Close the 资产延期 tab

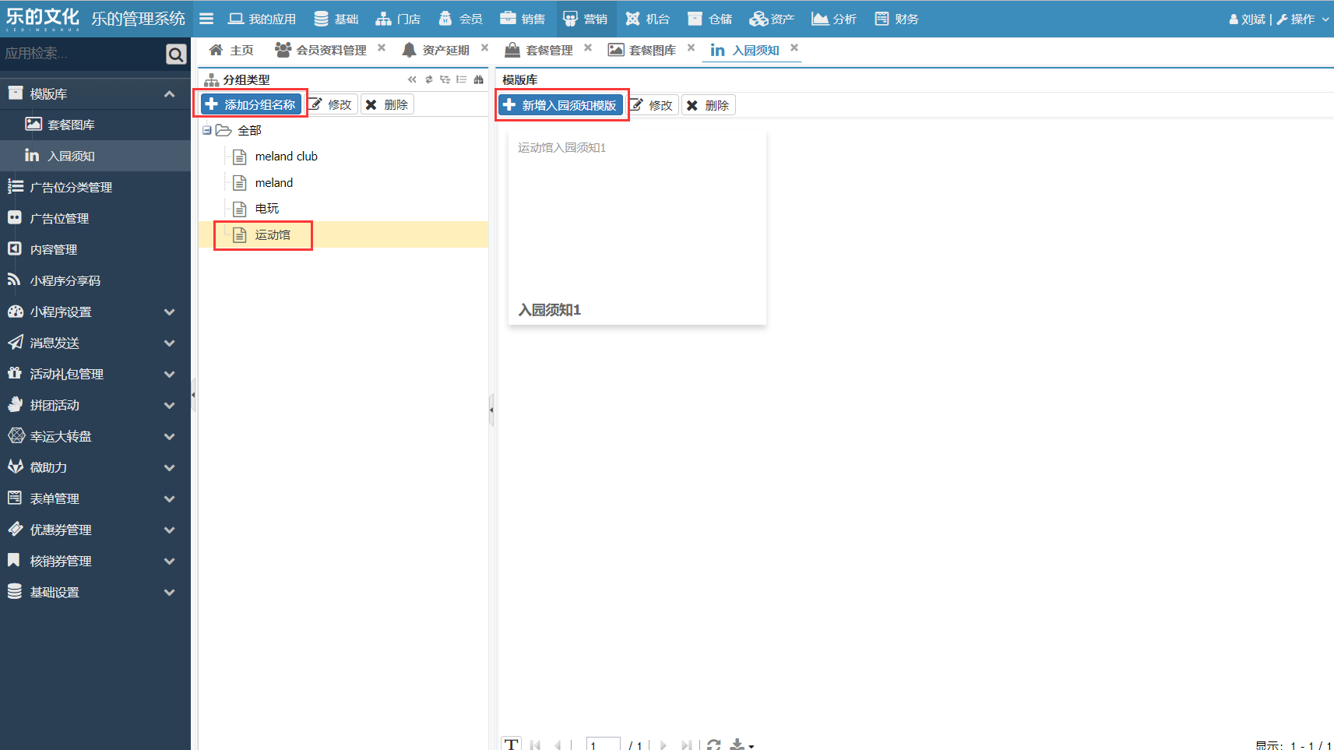[x=484, y=48]
